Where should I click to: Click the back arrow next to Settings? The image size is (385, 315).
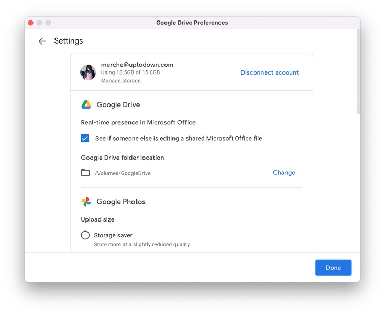click(42, 41)
